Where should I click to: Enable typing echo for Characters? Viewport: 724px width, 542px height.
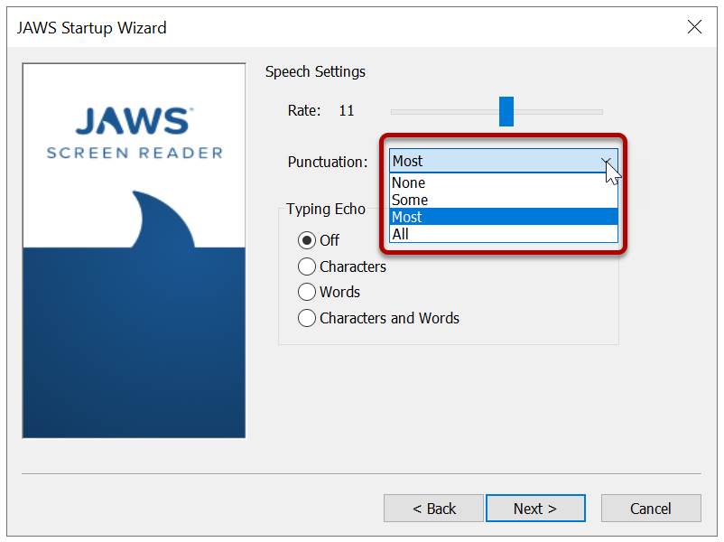click(308, 266)
